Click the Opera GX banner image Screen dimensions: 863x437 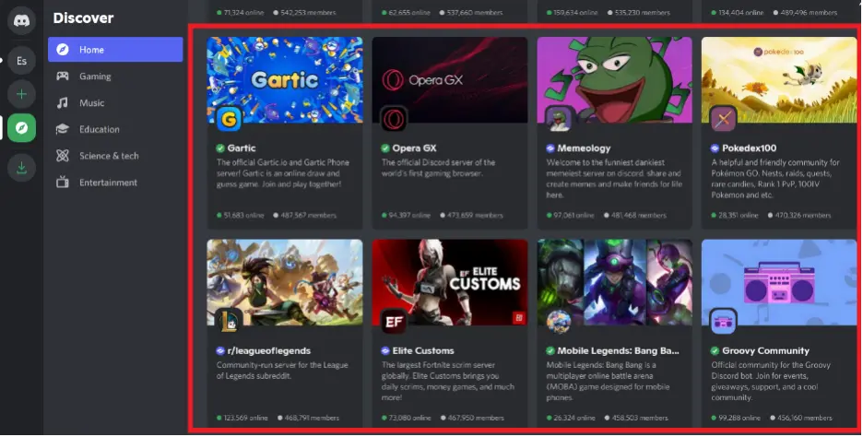click(x=450, y=80)
